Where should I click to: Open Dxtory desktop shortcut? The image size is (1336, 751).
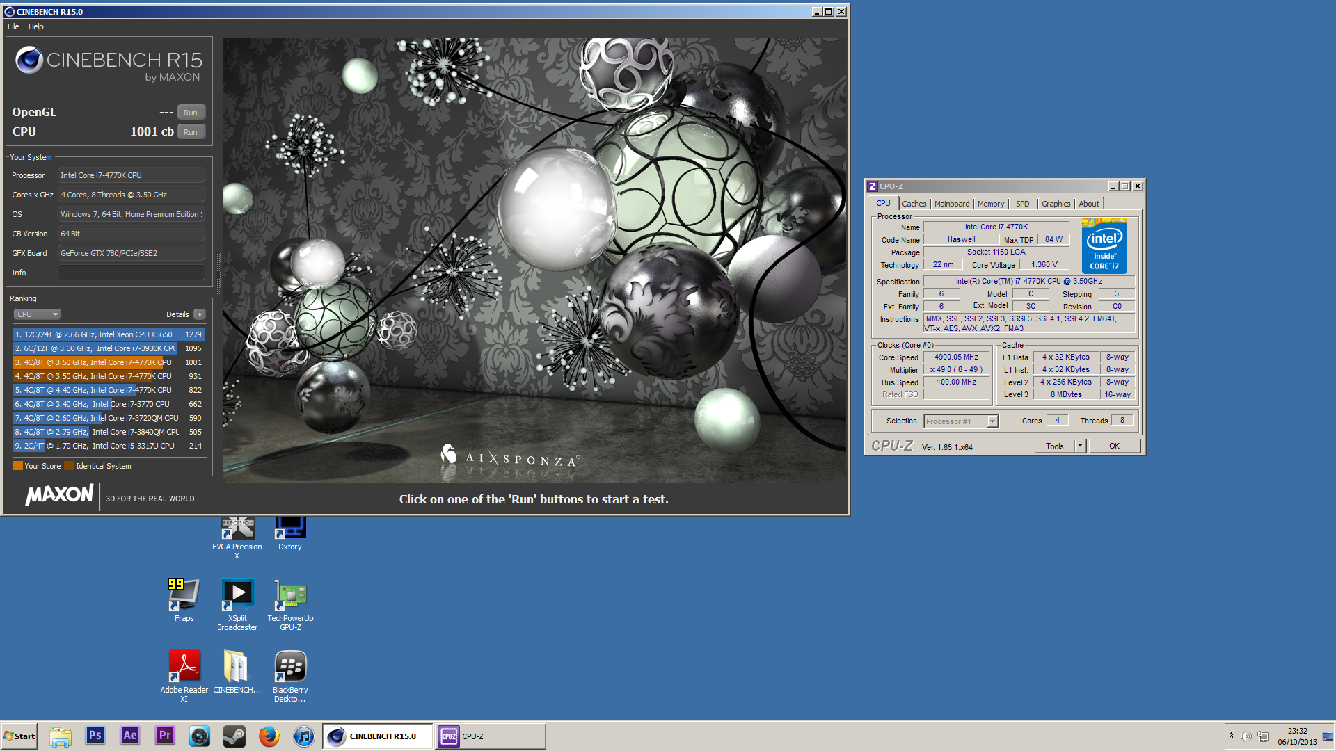290,533
